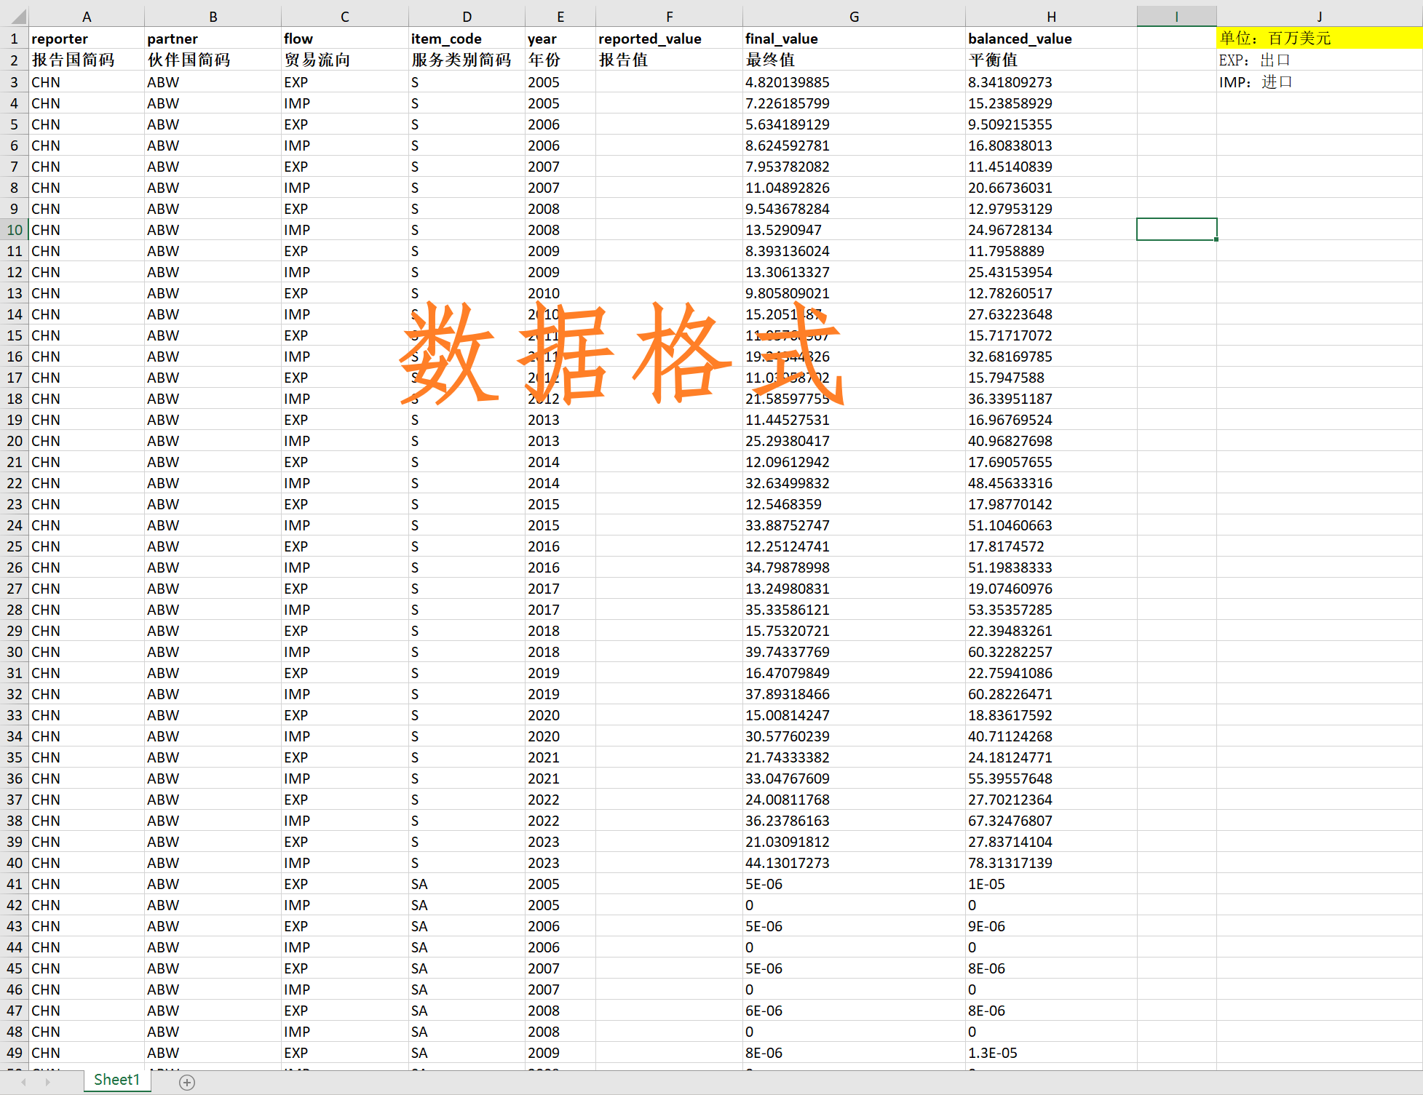The image size is (1423, 1095).
Task: Click the previous sheet navigation arrow
Action: (x=24, y=1083)
